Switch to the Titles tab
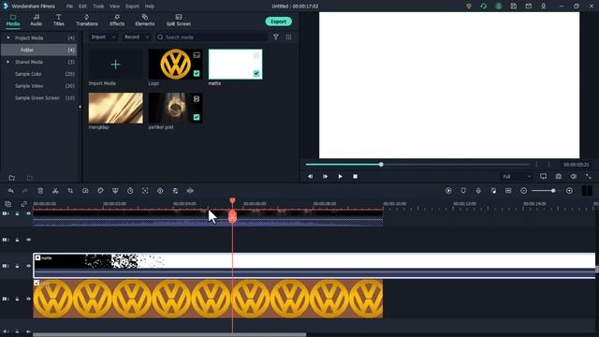The height and width of the screenshot is (337, 599). click(58, 20)
